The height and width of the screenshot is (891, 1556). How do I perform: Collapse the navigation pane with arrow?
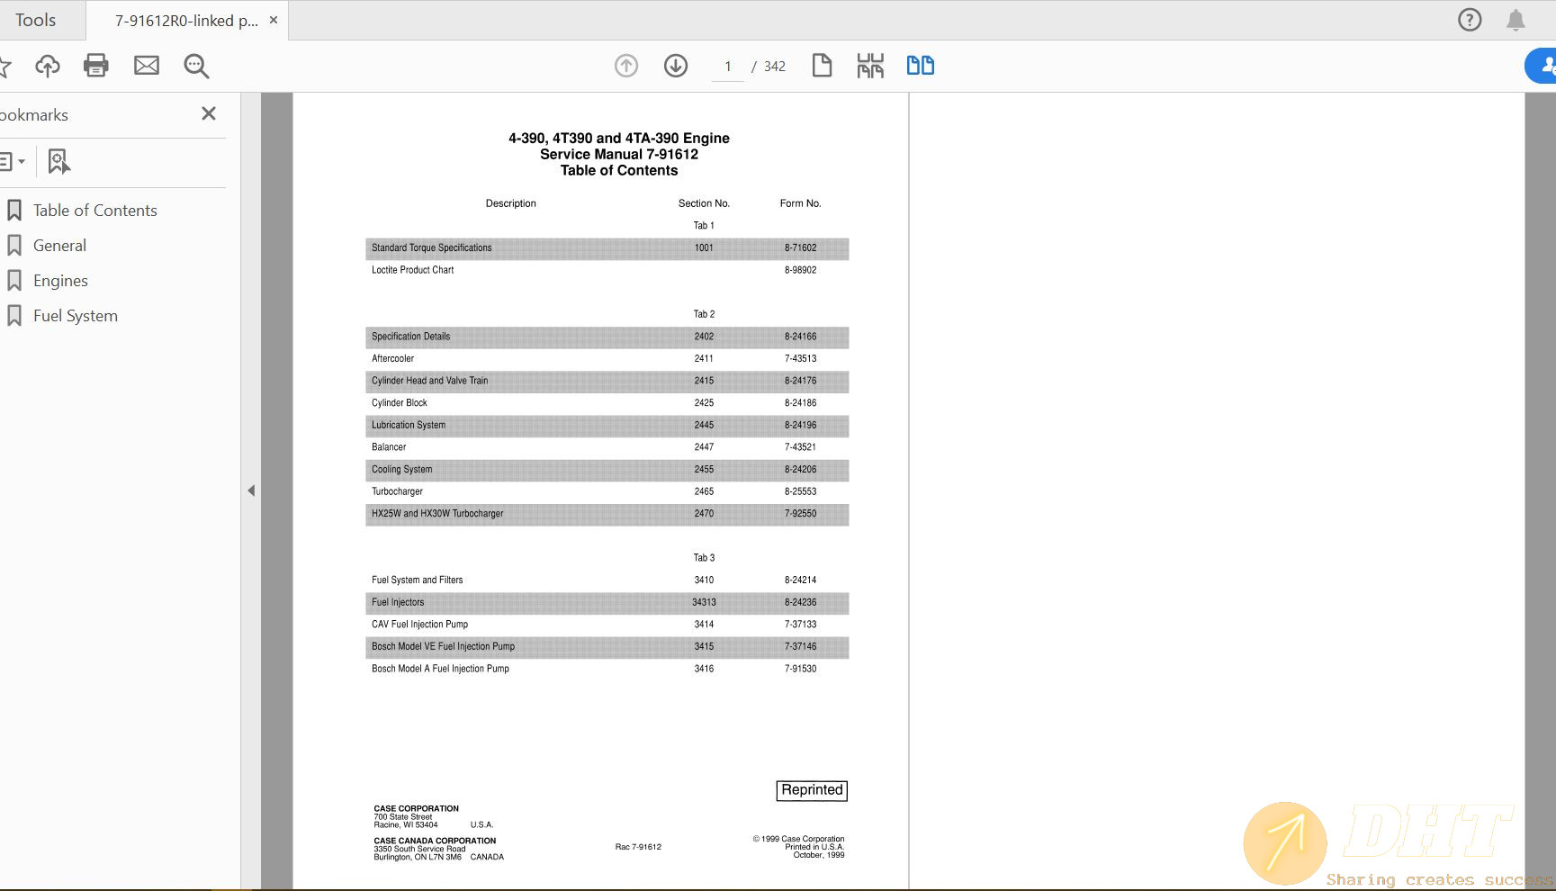click(x=251, y=490)
